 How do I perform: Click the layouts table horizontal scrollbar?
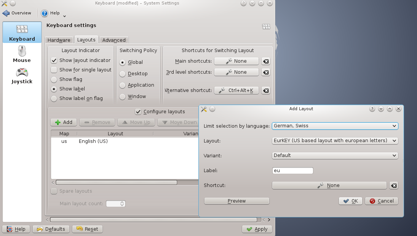[x=116, y=183]
